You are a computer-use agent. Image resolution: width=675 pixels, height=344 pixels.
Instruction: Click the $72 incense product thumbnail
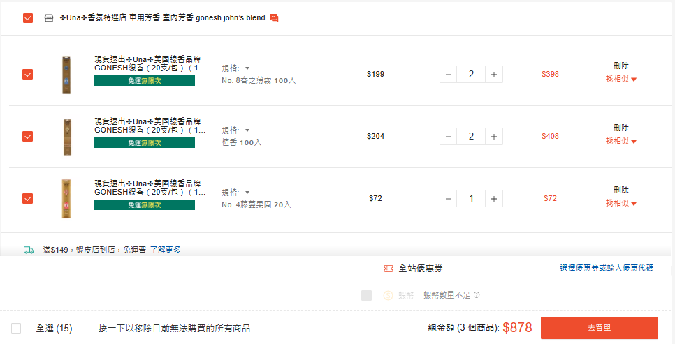(66, 199)
